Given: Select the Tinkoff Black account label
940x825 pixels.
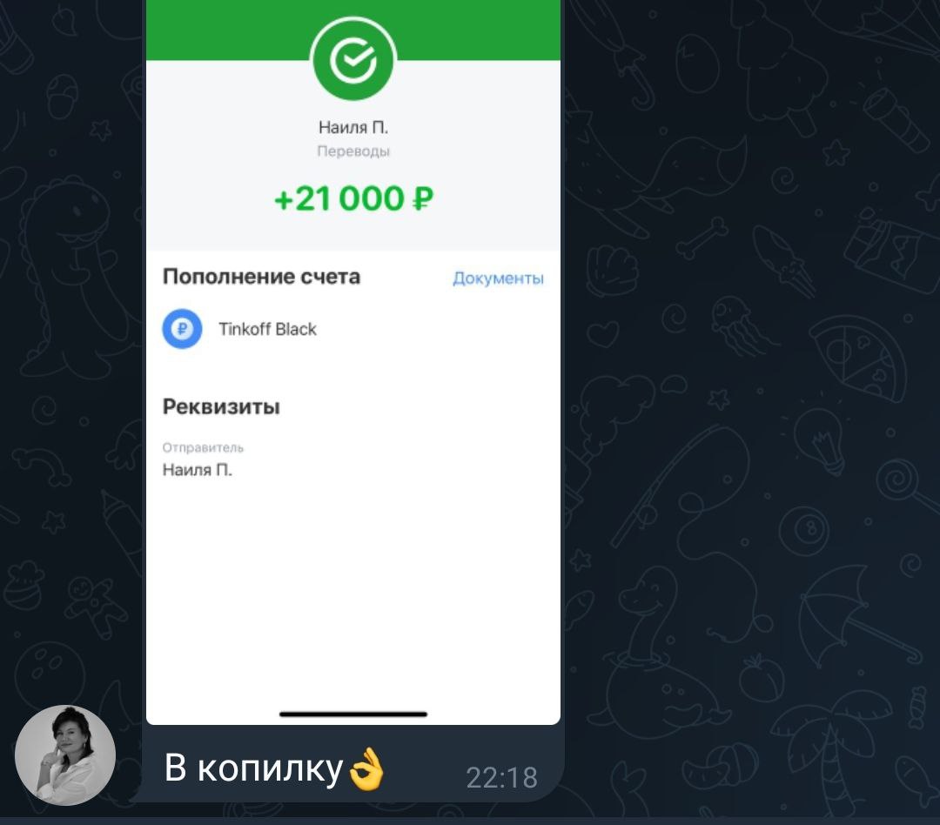Looking at the screenshot, I should [267, 329].
